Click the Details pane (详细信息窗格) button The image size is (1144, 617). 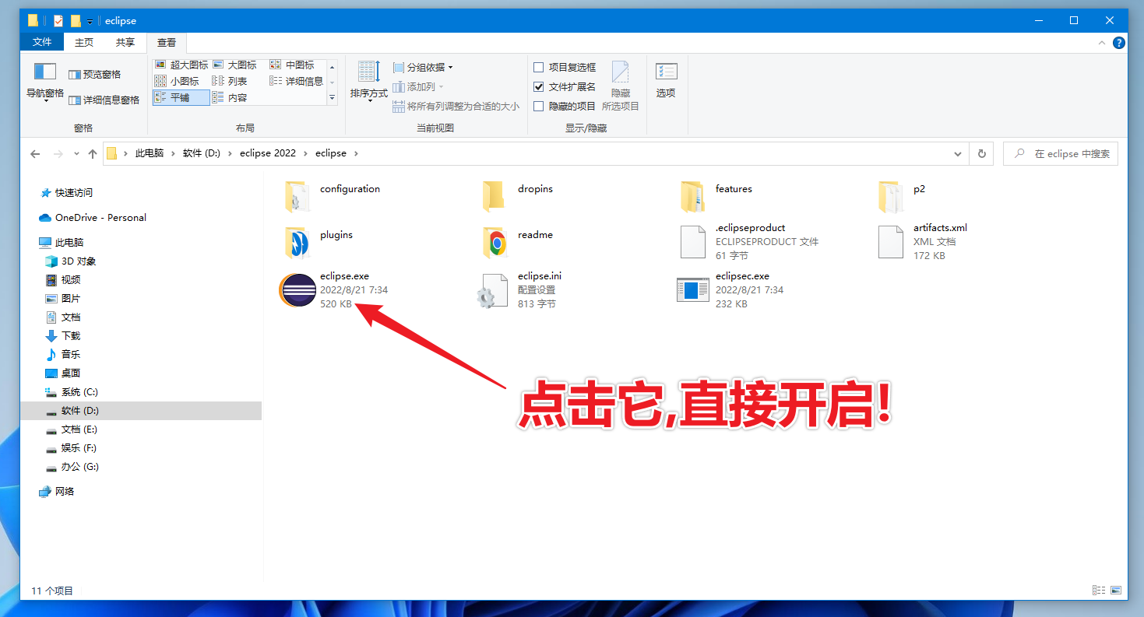[104, 100]
